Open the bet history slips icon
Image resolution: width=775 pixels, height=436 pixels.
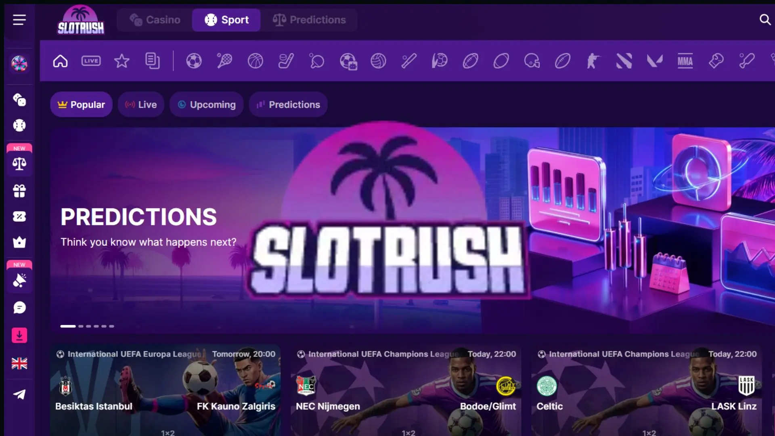point(153,61)
